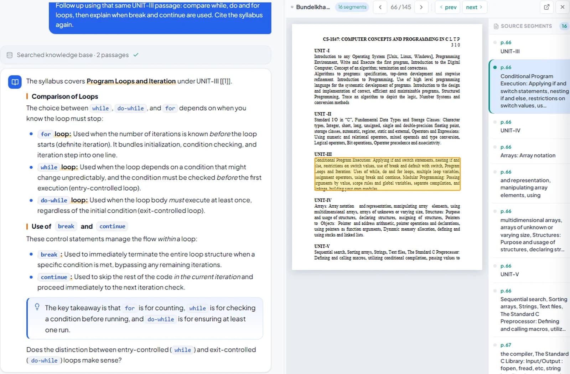
Task: Click UNIT-II heading in the document page
Action: (322, 114)
